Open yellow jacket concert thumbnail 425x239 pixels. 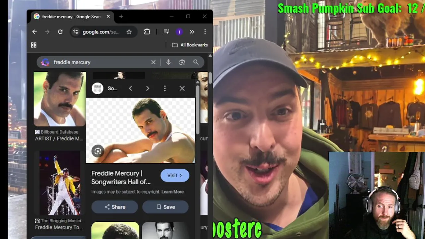(59, 183)
